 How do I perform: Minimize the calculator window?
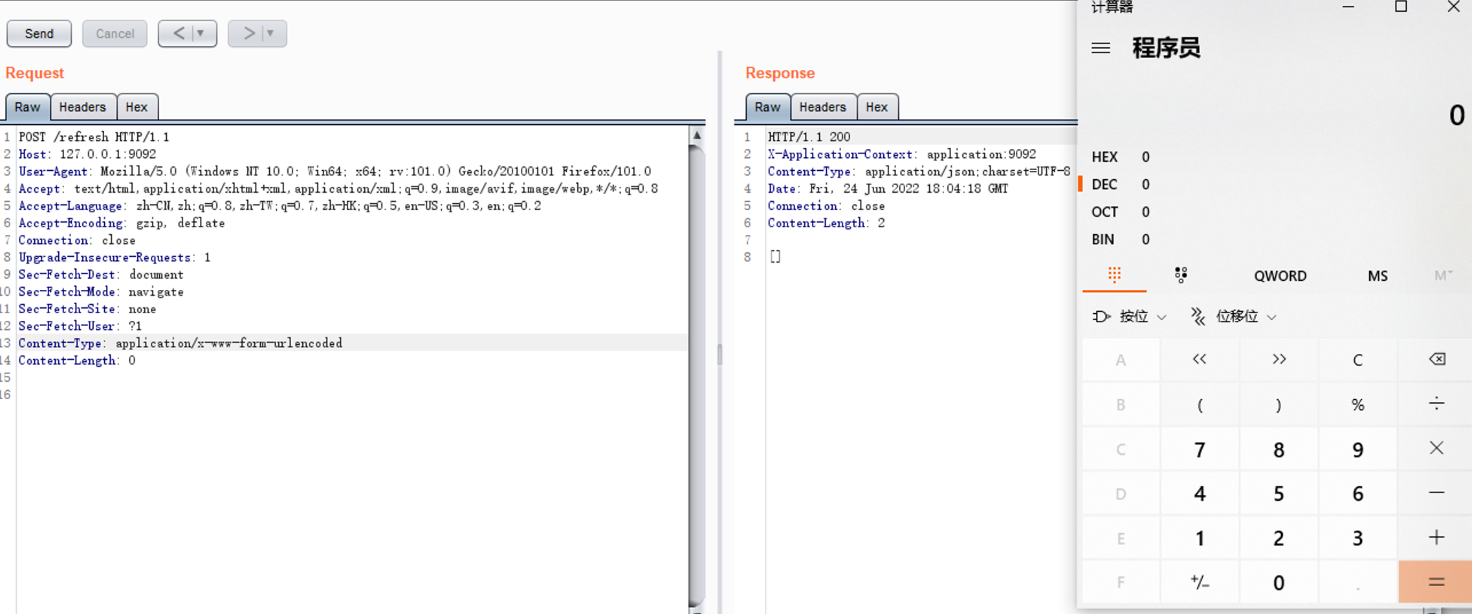click(x=1348, y=7)
